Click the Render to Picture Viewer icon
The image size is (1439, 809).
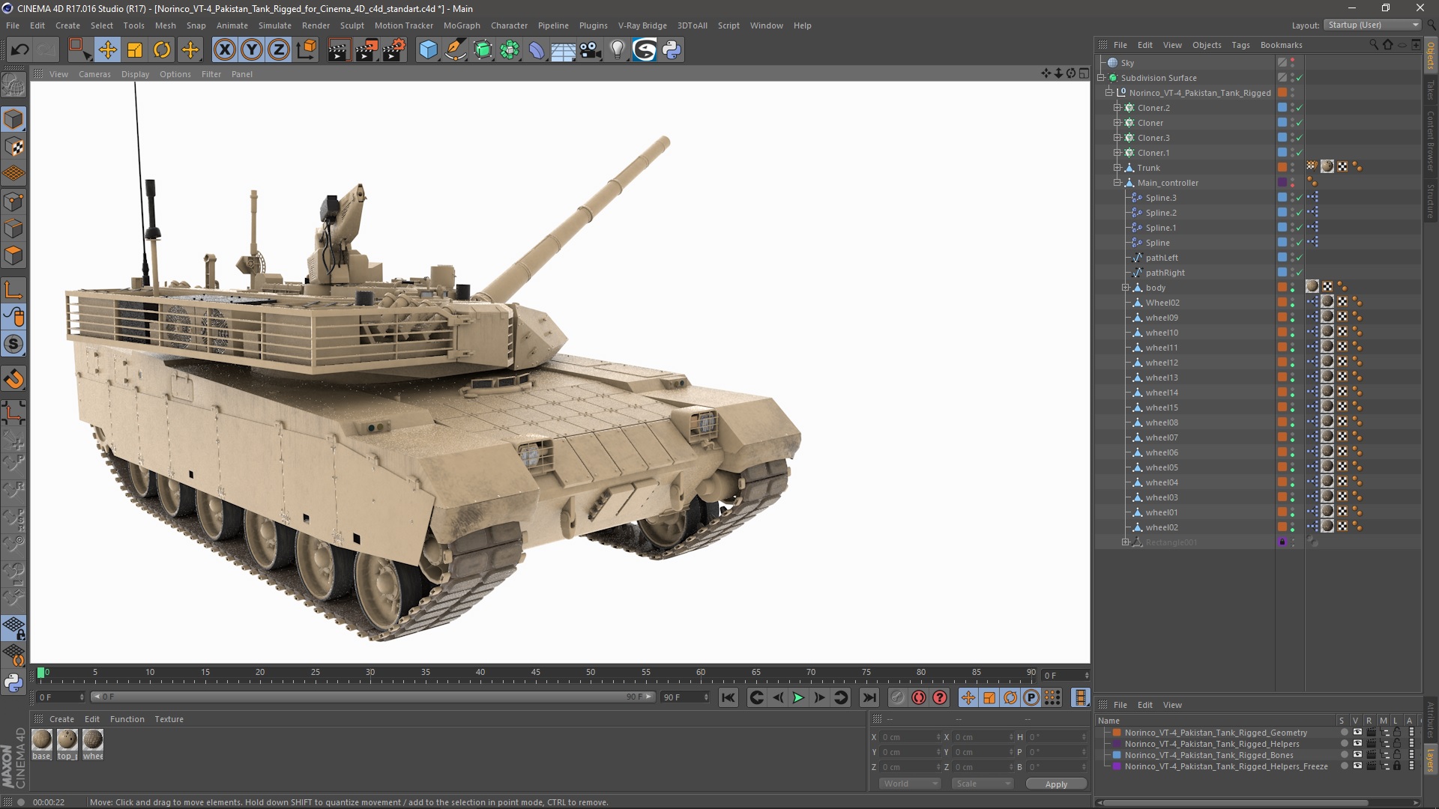pyautogui.click(x=366, y=50)
